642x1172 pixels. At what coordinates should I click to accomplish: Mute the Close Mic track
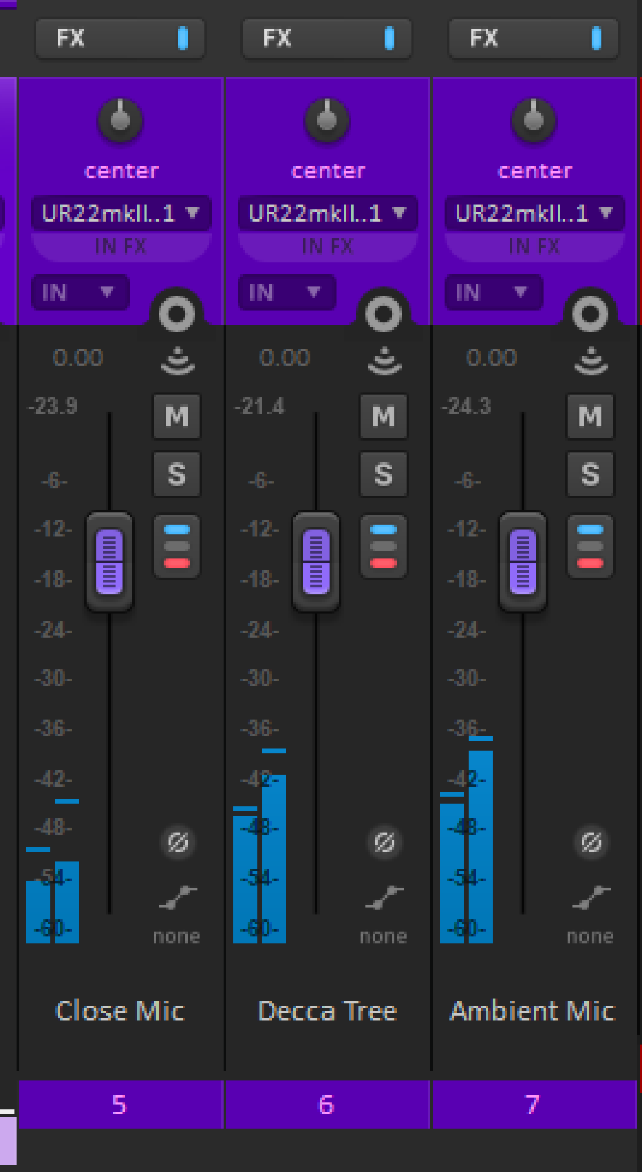click(x=177, y=416)
